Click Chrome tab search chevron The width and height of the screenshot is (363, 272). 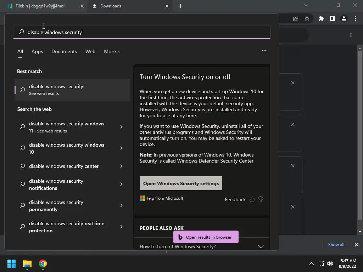(x=306, y=5)
